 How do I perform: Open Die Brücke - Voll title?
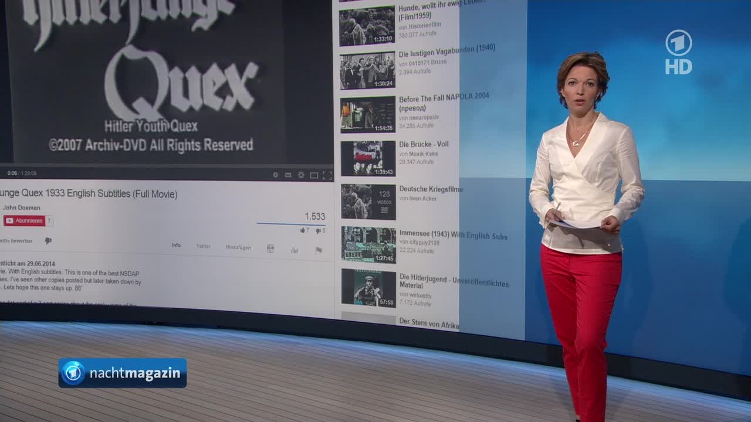pos(424,144)
